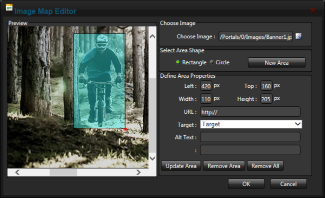Click the New Area button
Image resolution: width=325 pixels, height=198 pixels.
(x=276, y=63)
